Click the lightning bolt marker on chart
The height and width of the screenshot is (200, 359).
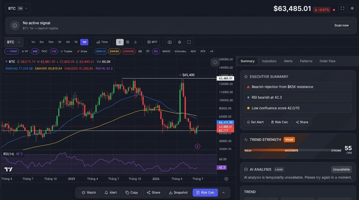pyautogui.click(x=198, y=146)
